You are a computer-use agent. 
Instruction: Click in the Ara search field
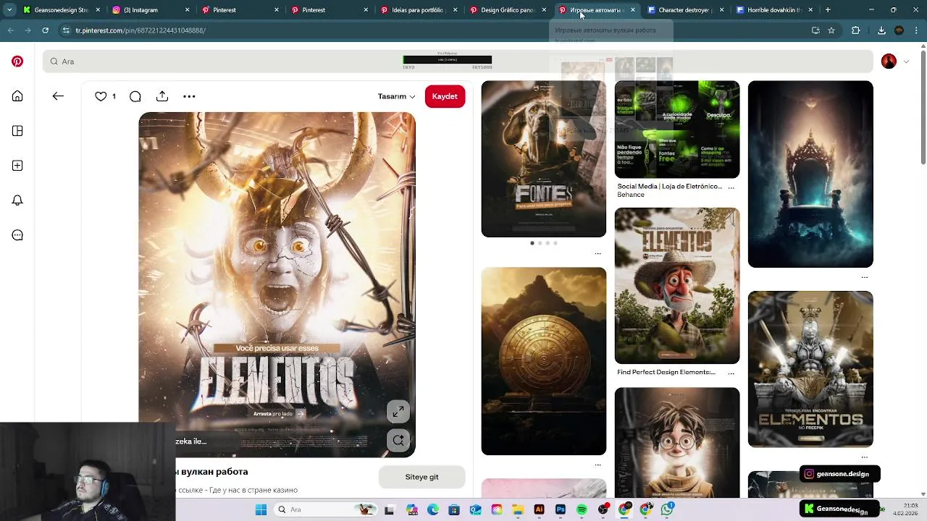coord(456,62)
